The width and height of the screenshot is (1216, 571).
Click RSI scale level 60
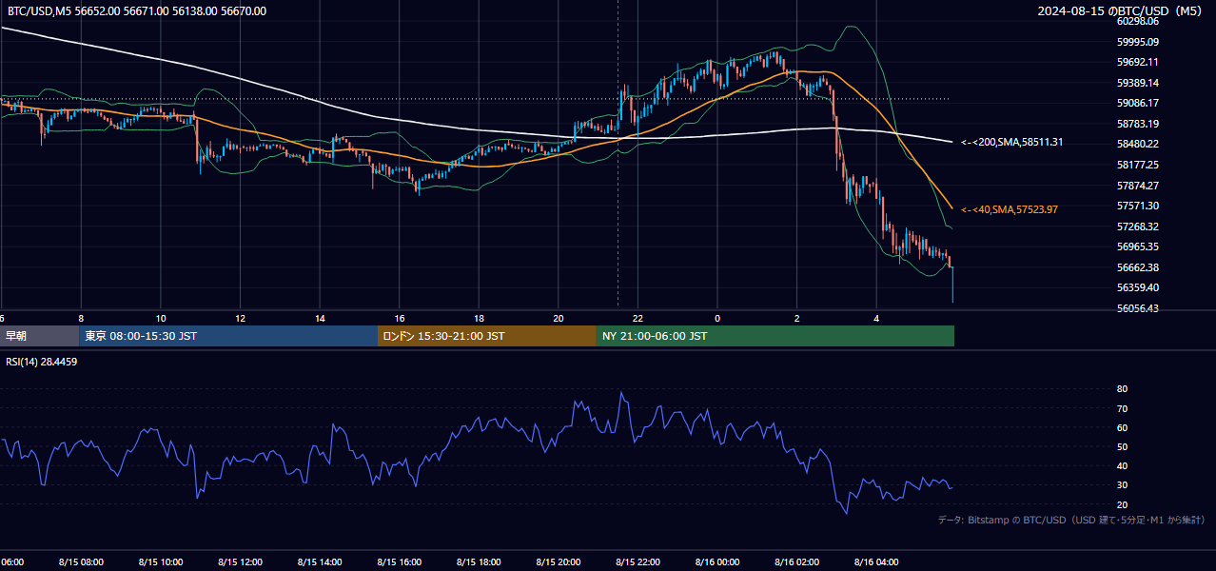coord(1122,427)
